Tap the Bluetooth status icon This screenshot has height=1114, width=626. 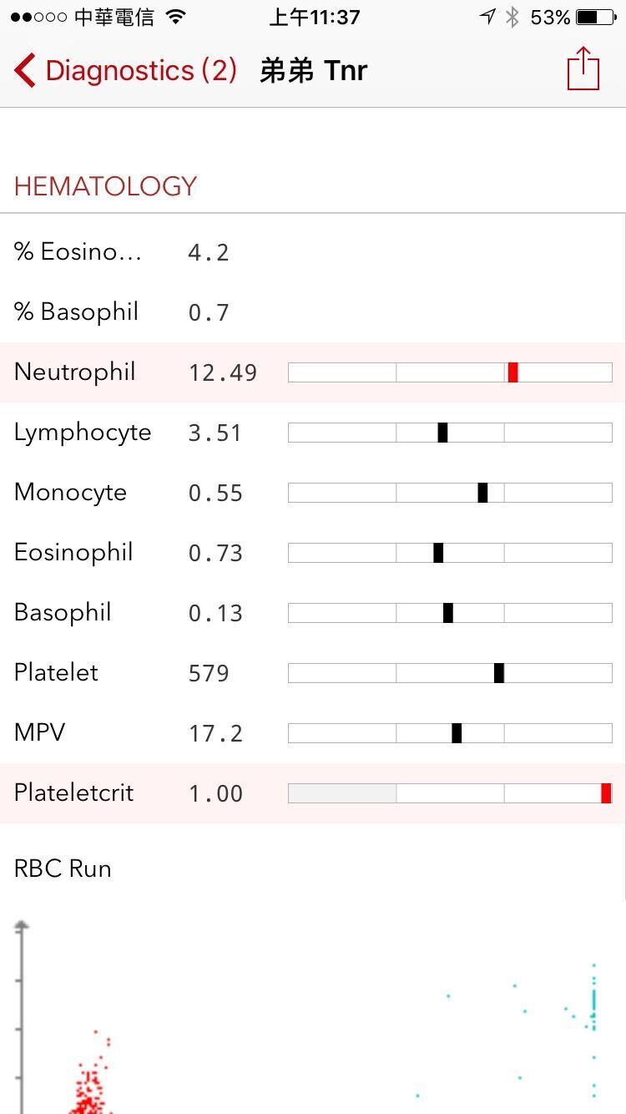(512, 18)
